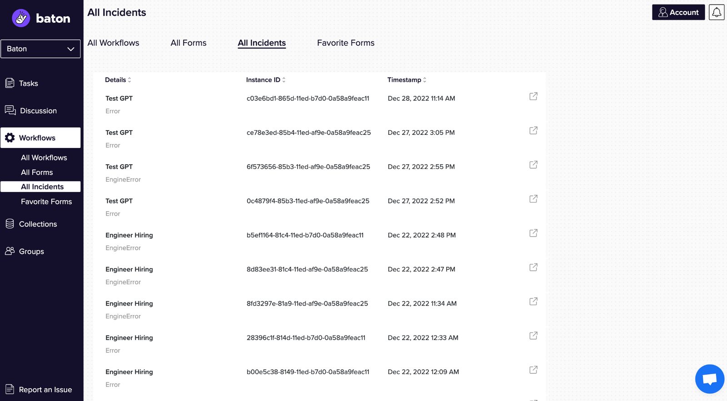Click the Collections database icon

coord(10,224)
